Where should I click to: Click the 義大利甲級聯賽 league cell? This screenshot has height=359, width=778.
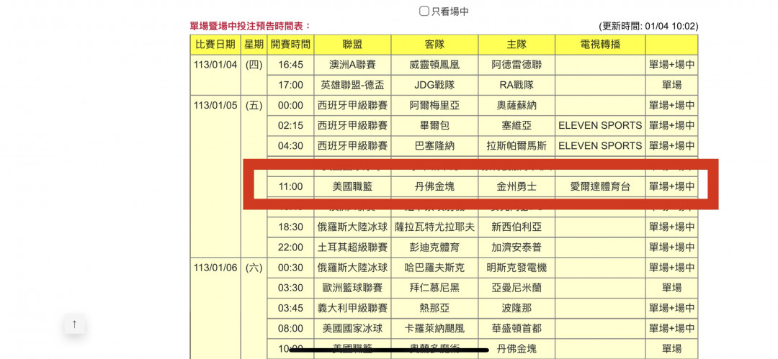pos(352,308)
